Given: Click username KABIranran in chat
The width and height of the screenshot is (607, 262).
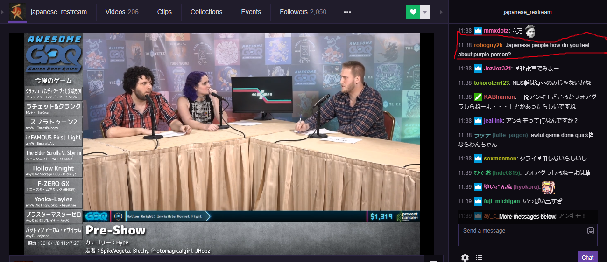Looking at the screenshot, I should pos(500,97).
